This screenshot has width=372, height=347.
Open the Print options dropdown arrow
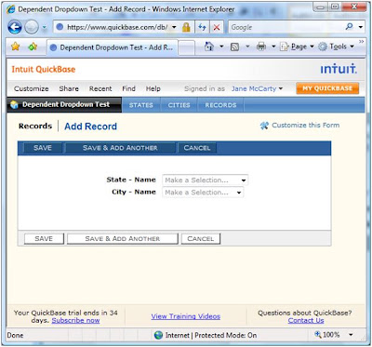[273, 47]
